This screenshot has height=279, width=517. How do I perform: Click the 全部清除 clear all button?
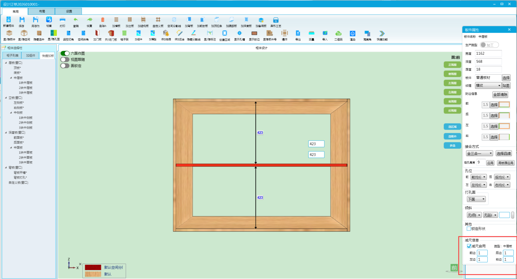click(500, 94)
